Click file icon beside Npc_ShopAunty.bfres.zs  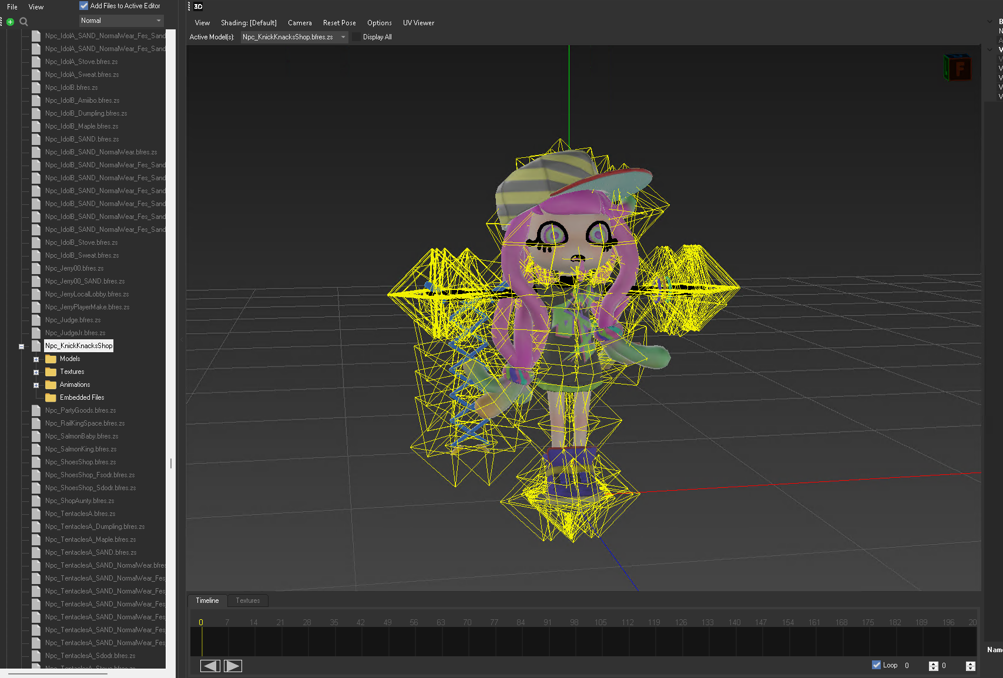tap(36, 501)
